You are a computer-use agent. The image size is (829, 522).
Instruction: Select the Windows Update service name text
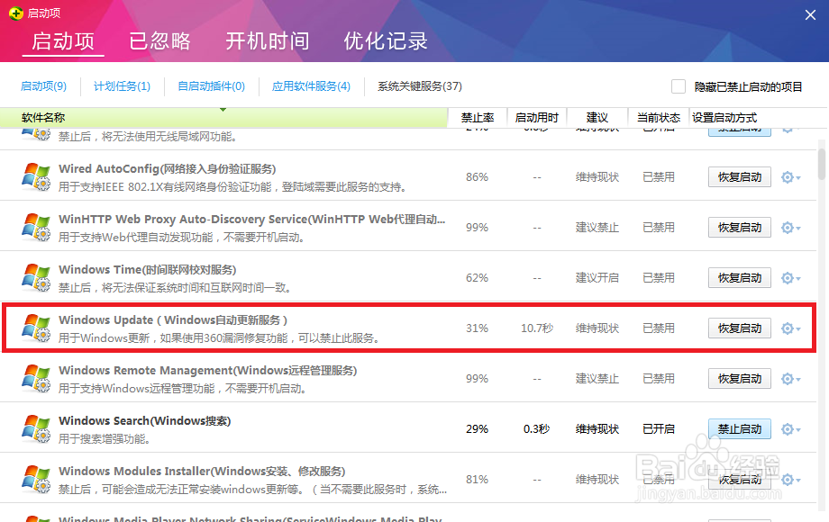tap(173, 319)
